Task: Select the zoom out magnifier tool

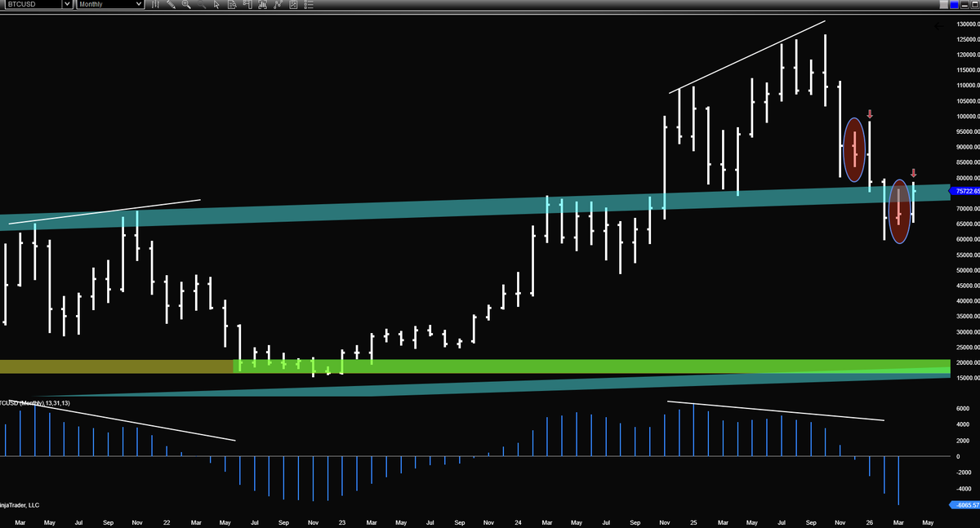Action: 201,4
